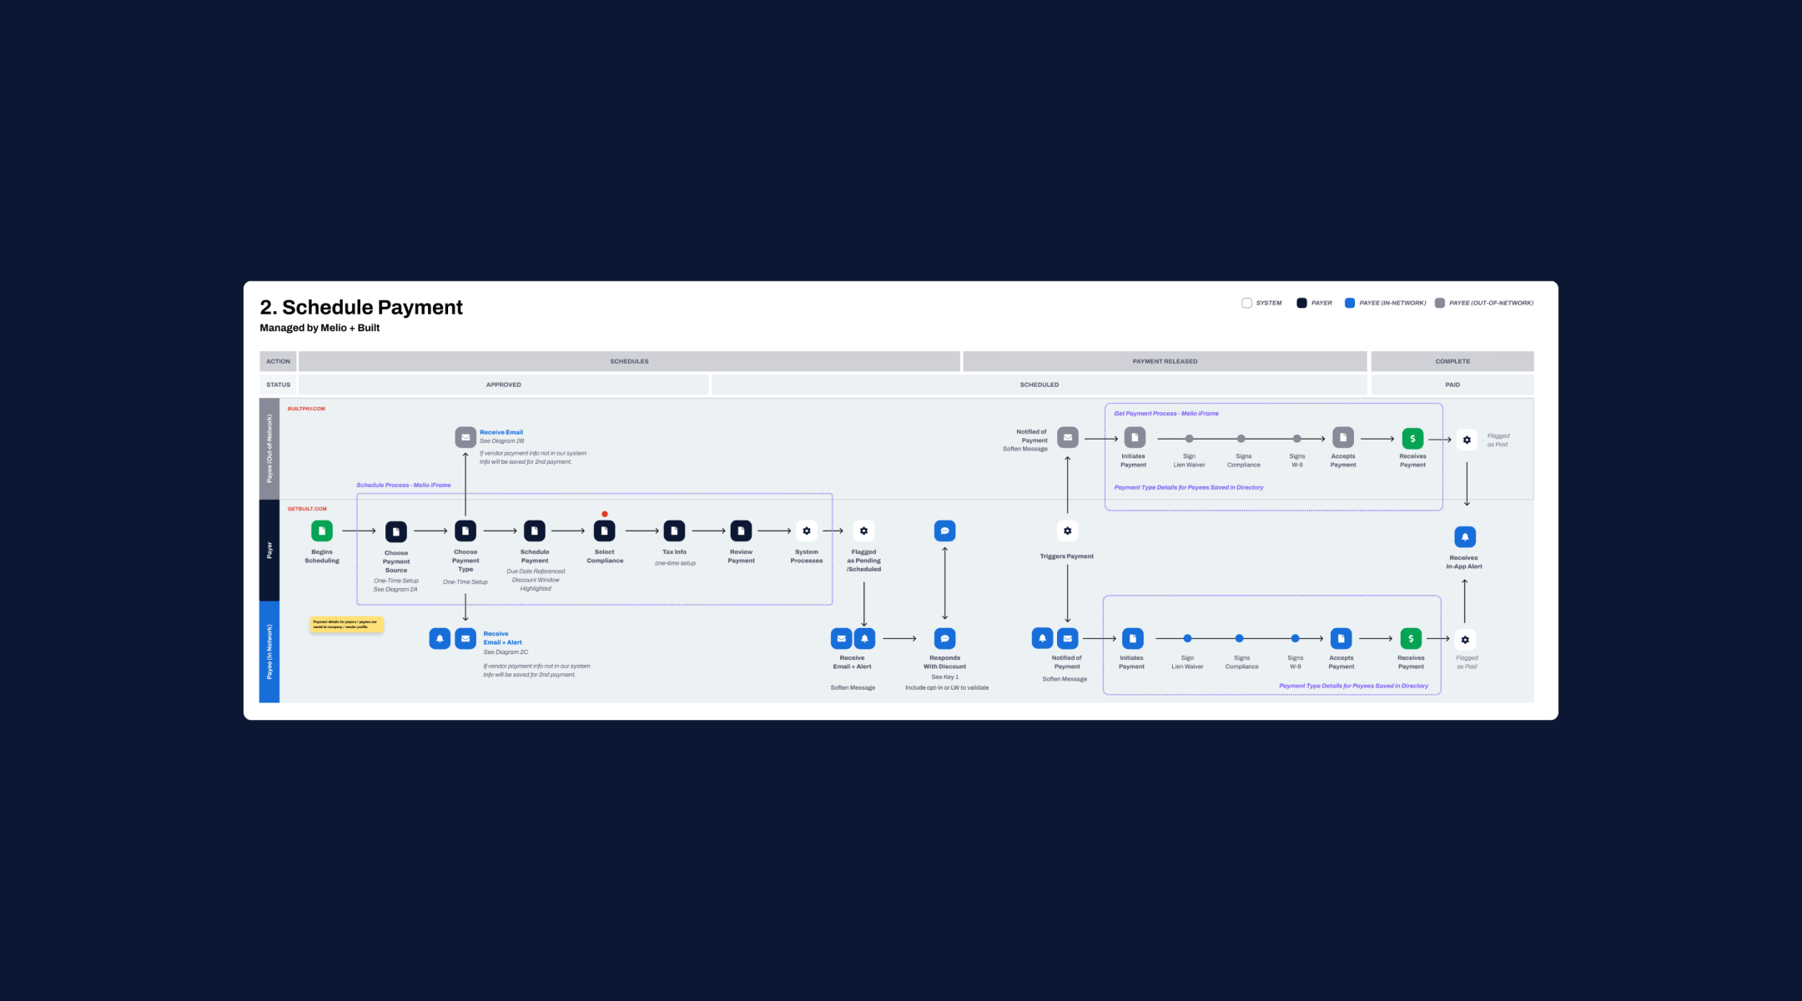This screenshot has height=1001, width=1802.
Task: Click the in-network Accepts Payment document icon
Action: coord(1341,638)
